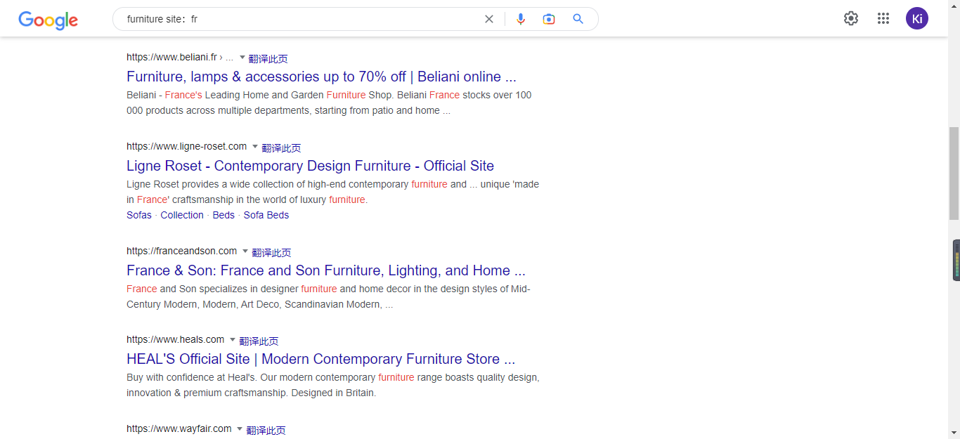Expand dropdown arrow next to beliani.fr URL

(242, 58)
